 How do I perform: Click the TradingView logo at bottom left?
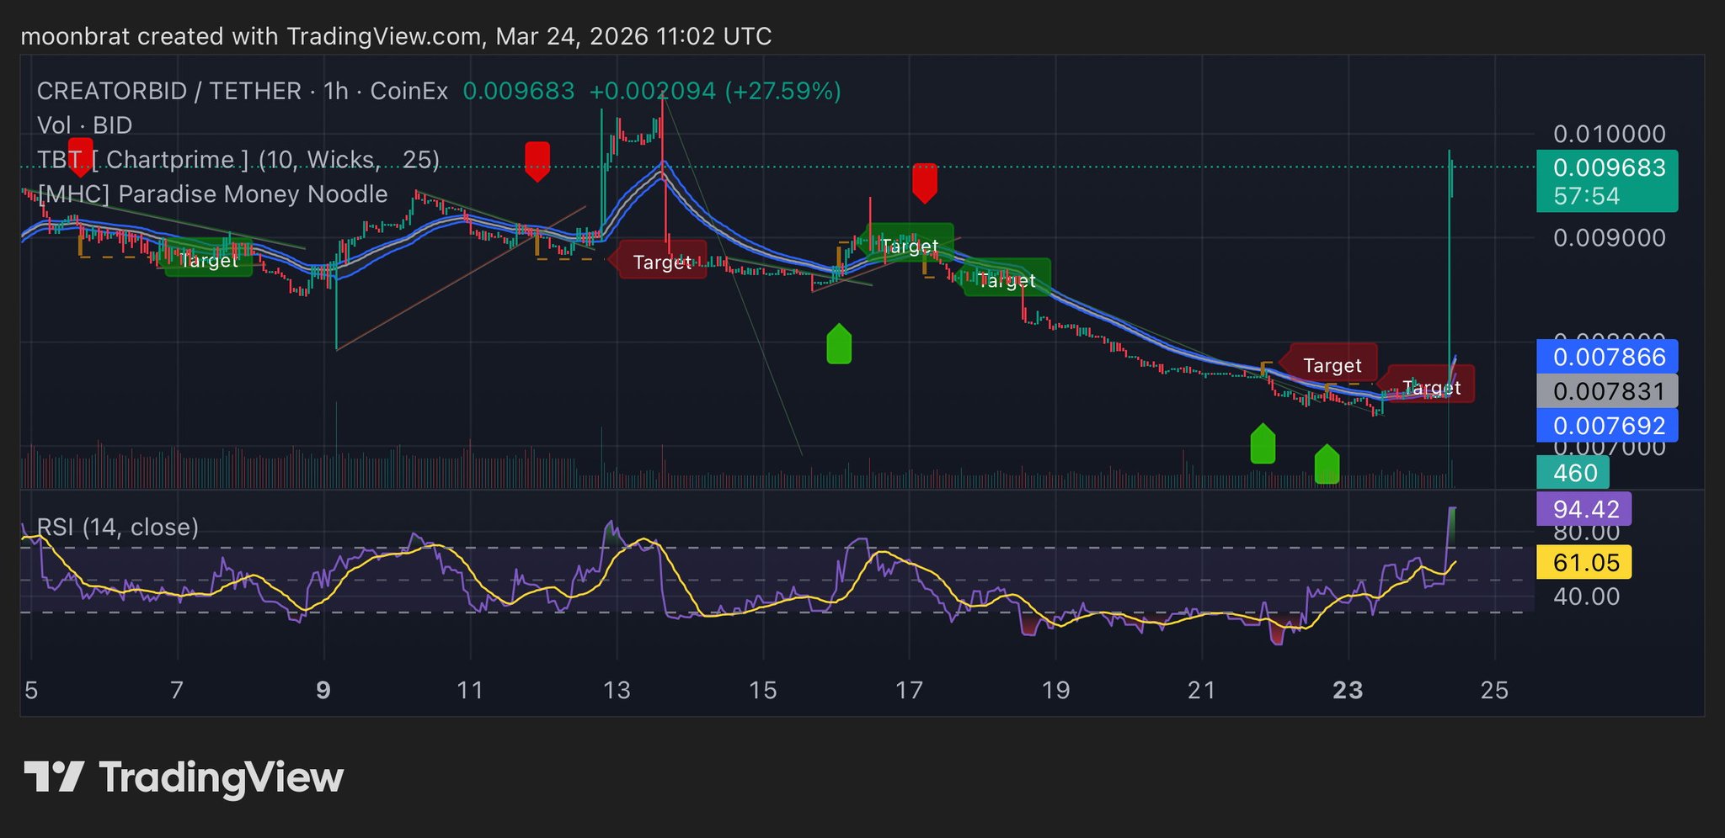point(184,777)
